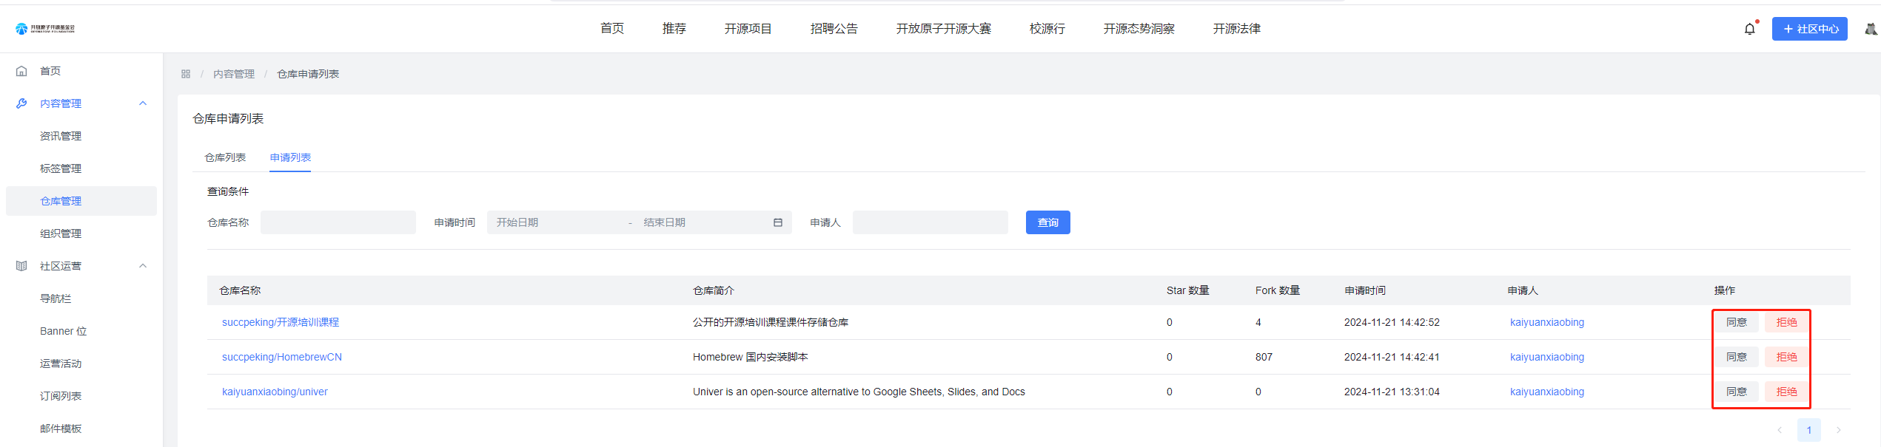This screenshot has width=1881, height=447.
Task: Collapse the 社区运营 sidebar section
Action: pos(143,266)
